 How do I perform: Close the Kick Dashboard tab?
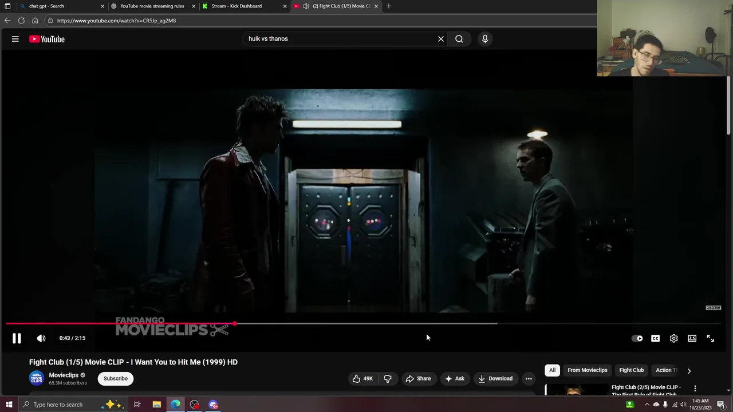pos(285,6)
